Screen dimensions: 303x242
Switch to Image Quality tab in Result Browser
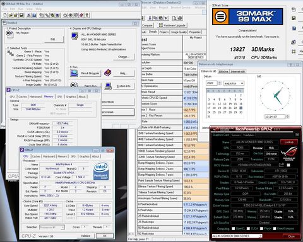tap(179, 32)
